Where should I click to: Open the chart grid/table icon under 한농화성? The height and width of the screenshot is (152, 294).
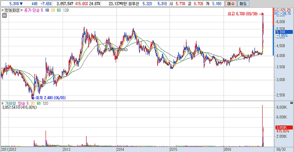4,15
